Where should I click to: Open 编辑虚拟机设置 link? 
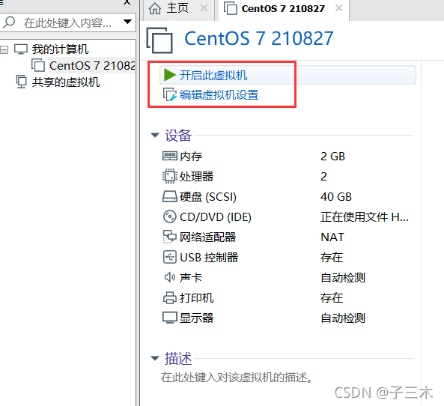219,95
